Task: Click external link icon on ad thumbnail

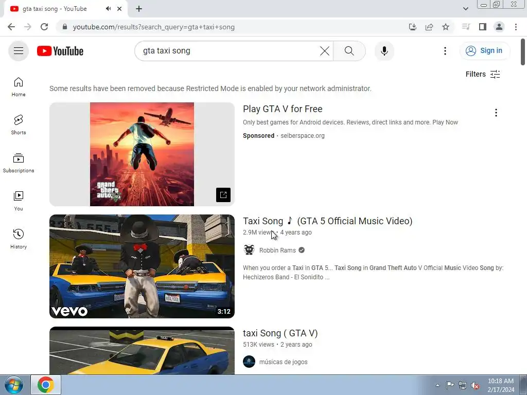Action: (x=223, y=195)
